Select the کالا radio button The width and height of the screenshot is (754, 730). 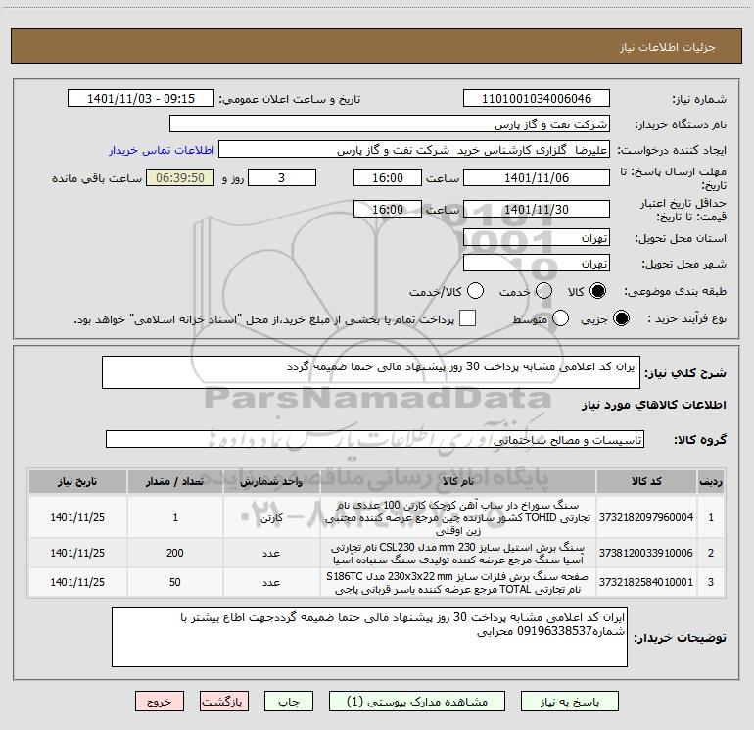coord(597,291)
